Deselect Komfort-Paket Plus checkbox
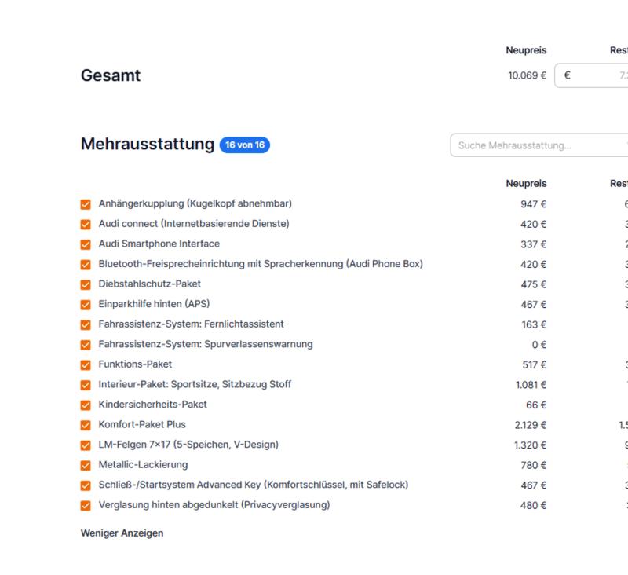Viewport: 628px width, 575px height. (x=86, y=426)
